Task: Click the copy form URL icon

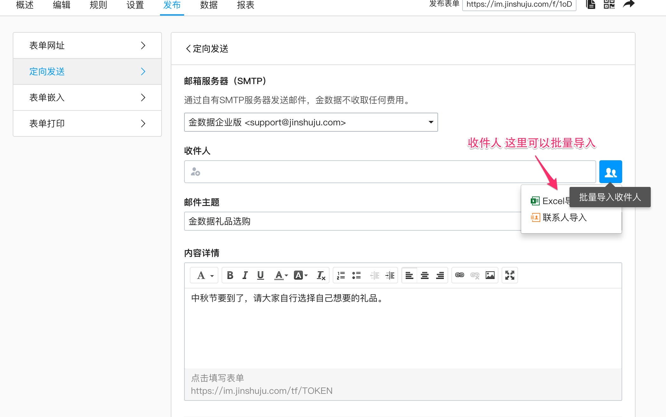Action: pos(590,4)
